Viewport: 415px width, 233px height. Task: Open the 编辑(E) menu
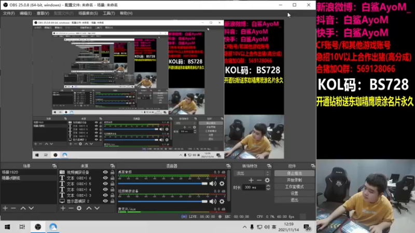coord(25,13)
